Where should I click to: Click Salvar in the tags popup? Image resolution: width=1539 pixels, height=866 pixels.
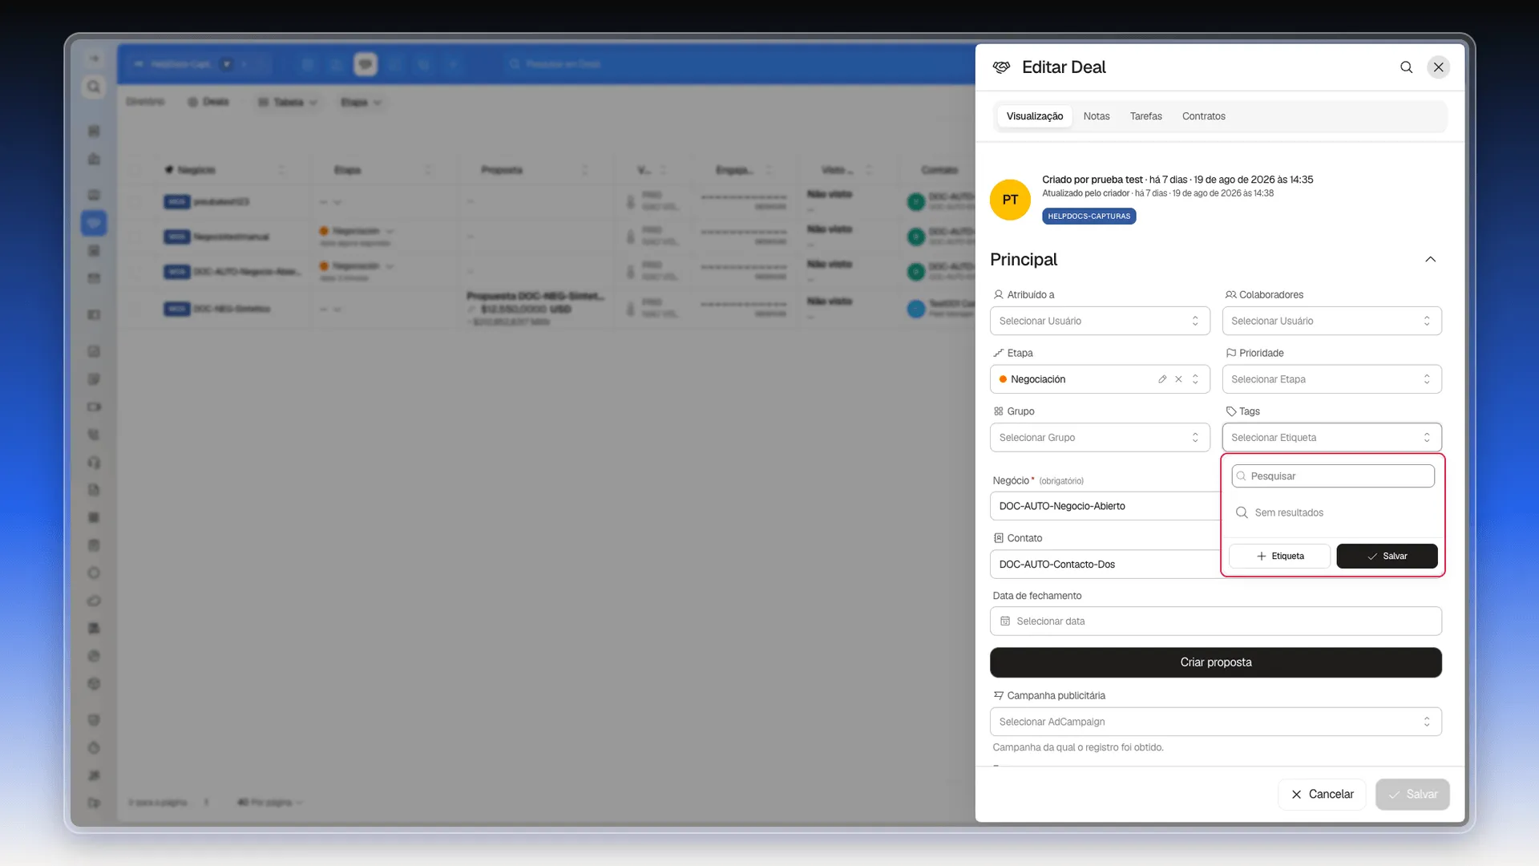pyautogui.click(x=1387, y=556)
